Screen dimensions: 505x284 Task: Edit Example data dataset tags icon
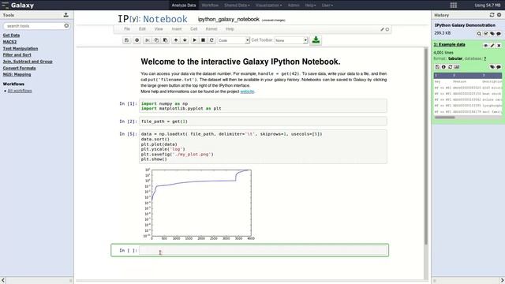point(492,67)
